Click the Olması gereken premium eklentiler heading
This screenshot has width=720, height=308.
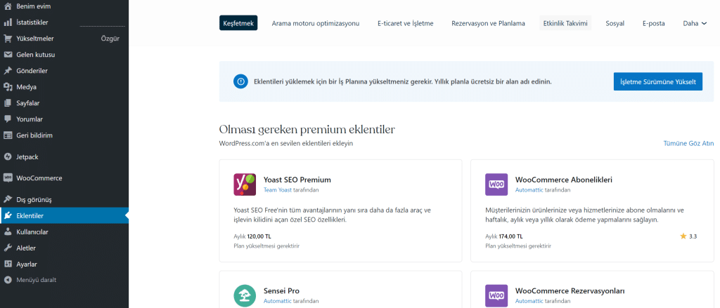pyautogui.click(x=307, y=130)
